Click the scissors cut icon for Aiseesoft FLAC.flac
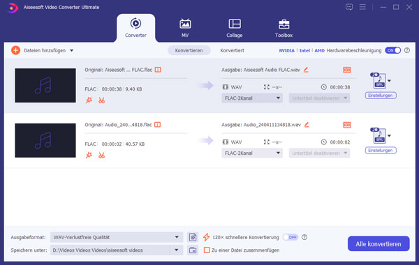419x265 pixels. click(101, 100)
